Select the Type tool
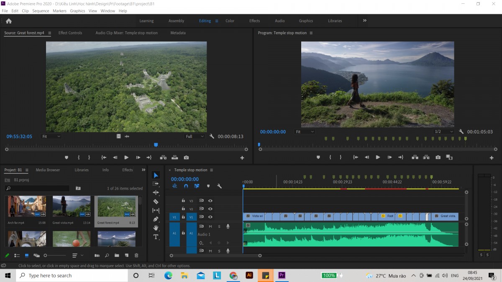502x282 pixels. pyautogui.click(x=156, y=237)
